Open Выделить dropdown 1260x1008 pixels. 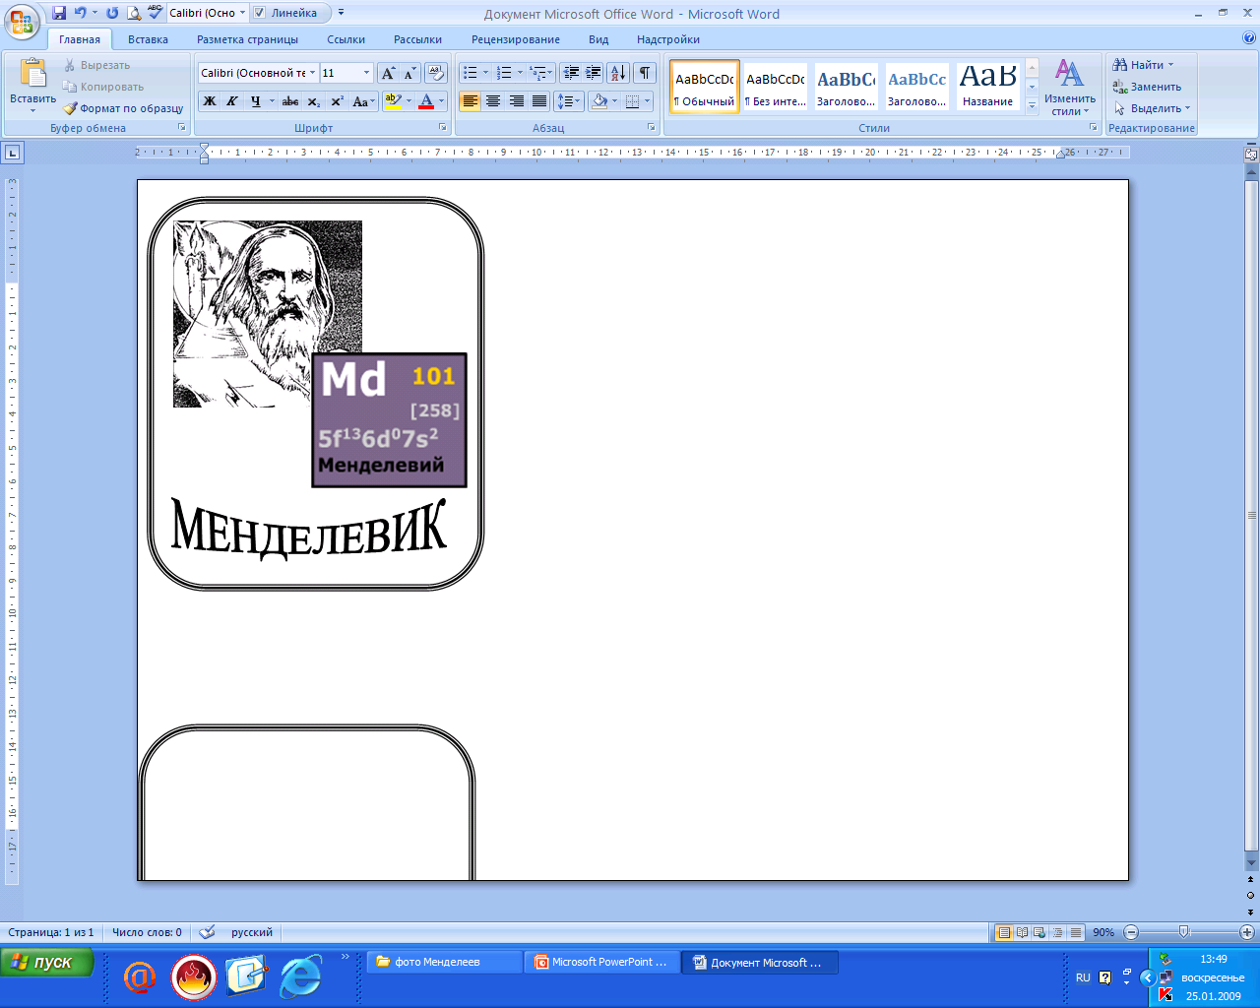pyautogui.click(x=1152, y=108)
